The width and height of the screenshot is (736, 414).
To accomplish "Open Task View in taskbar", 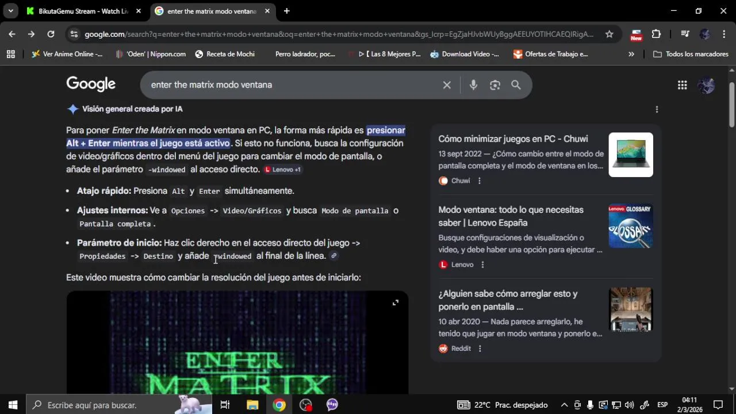I will coord(225,405).
